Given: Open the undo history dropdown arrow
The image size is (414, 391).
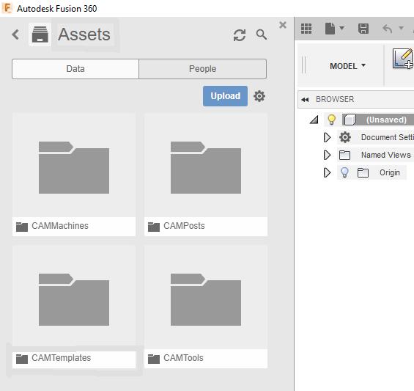Looking at the screenshot, I should (x=401, y=28).
